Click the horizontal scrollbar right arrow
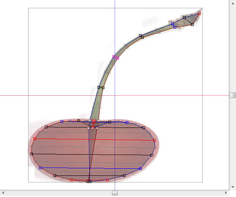This screenshot has height=197, width=236. [226, 193]
